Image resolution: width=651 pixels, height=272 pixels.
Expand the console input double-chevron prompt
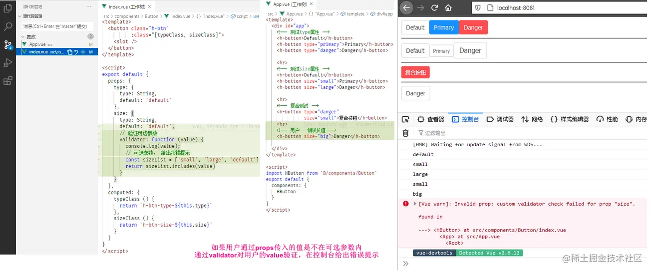pyautogui.click(x=405, y=264)
